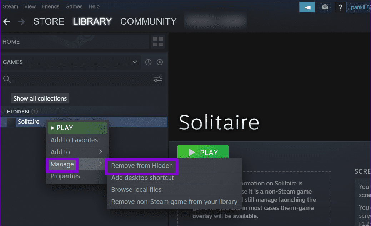
Task: Click the Solitaire game thumbnail icon
Action: (11, 122)
